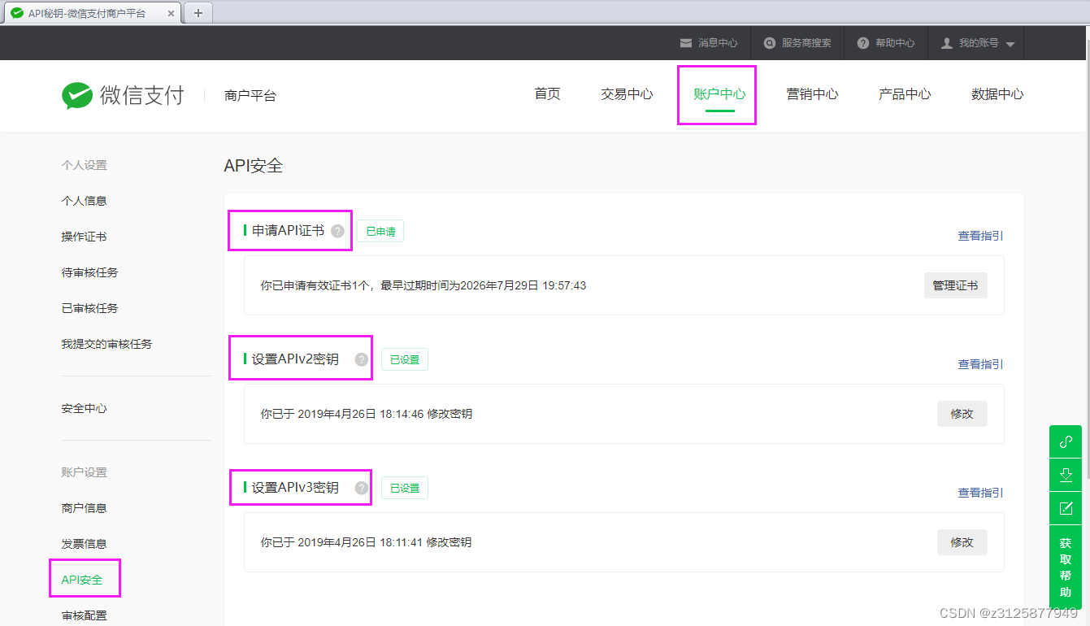Click the API安全 page heading

[254, 166]
